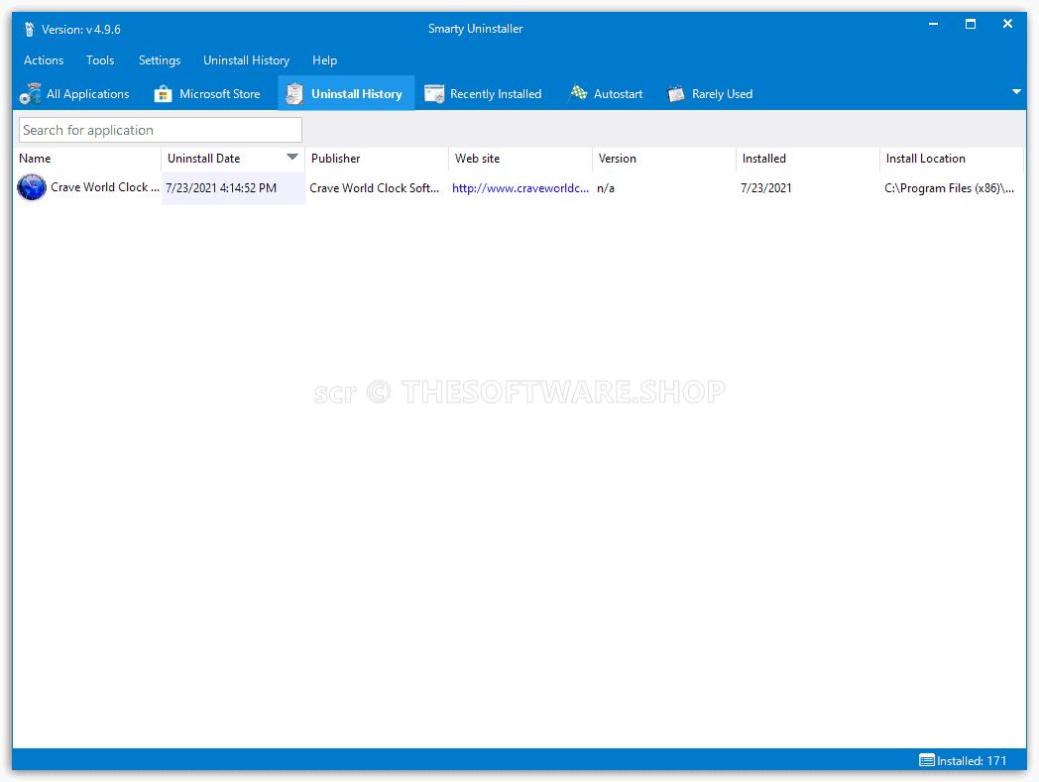Open the Actions menu
Screen dimensions: 1039x782
click(44, 60)
